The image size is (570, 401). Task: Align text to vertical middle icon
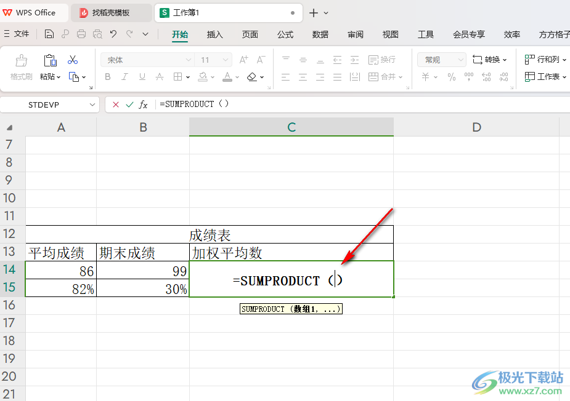point(303,60)
